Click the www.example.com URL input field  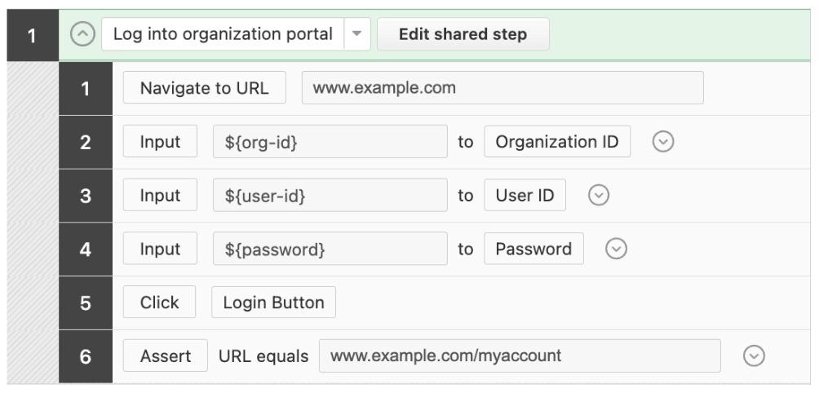[502, 88]
